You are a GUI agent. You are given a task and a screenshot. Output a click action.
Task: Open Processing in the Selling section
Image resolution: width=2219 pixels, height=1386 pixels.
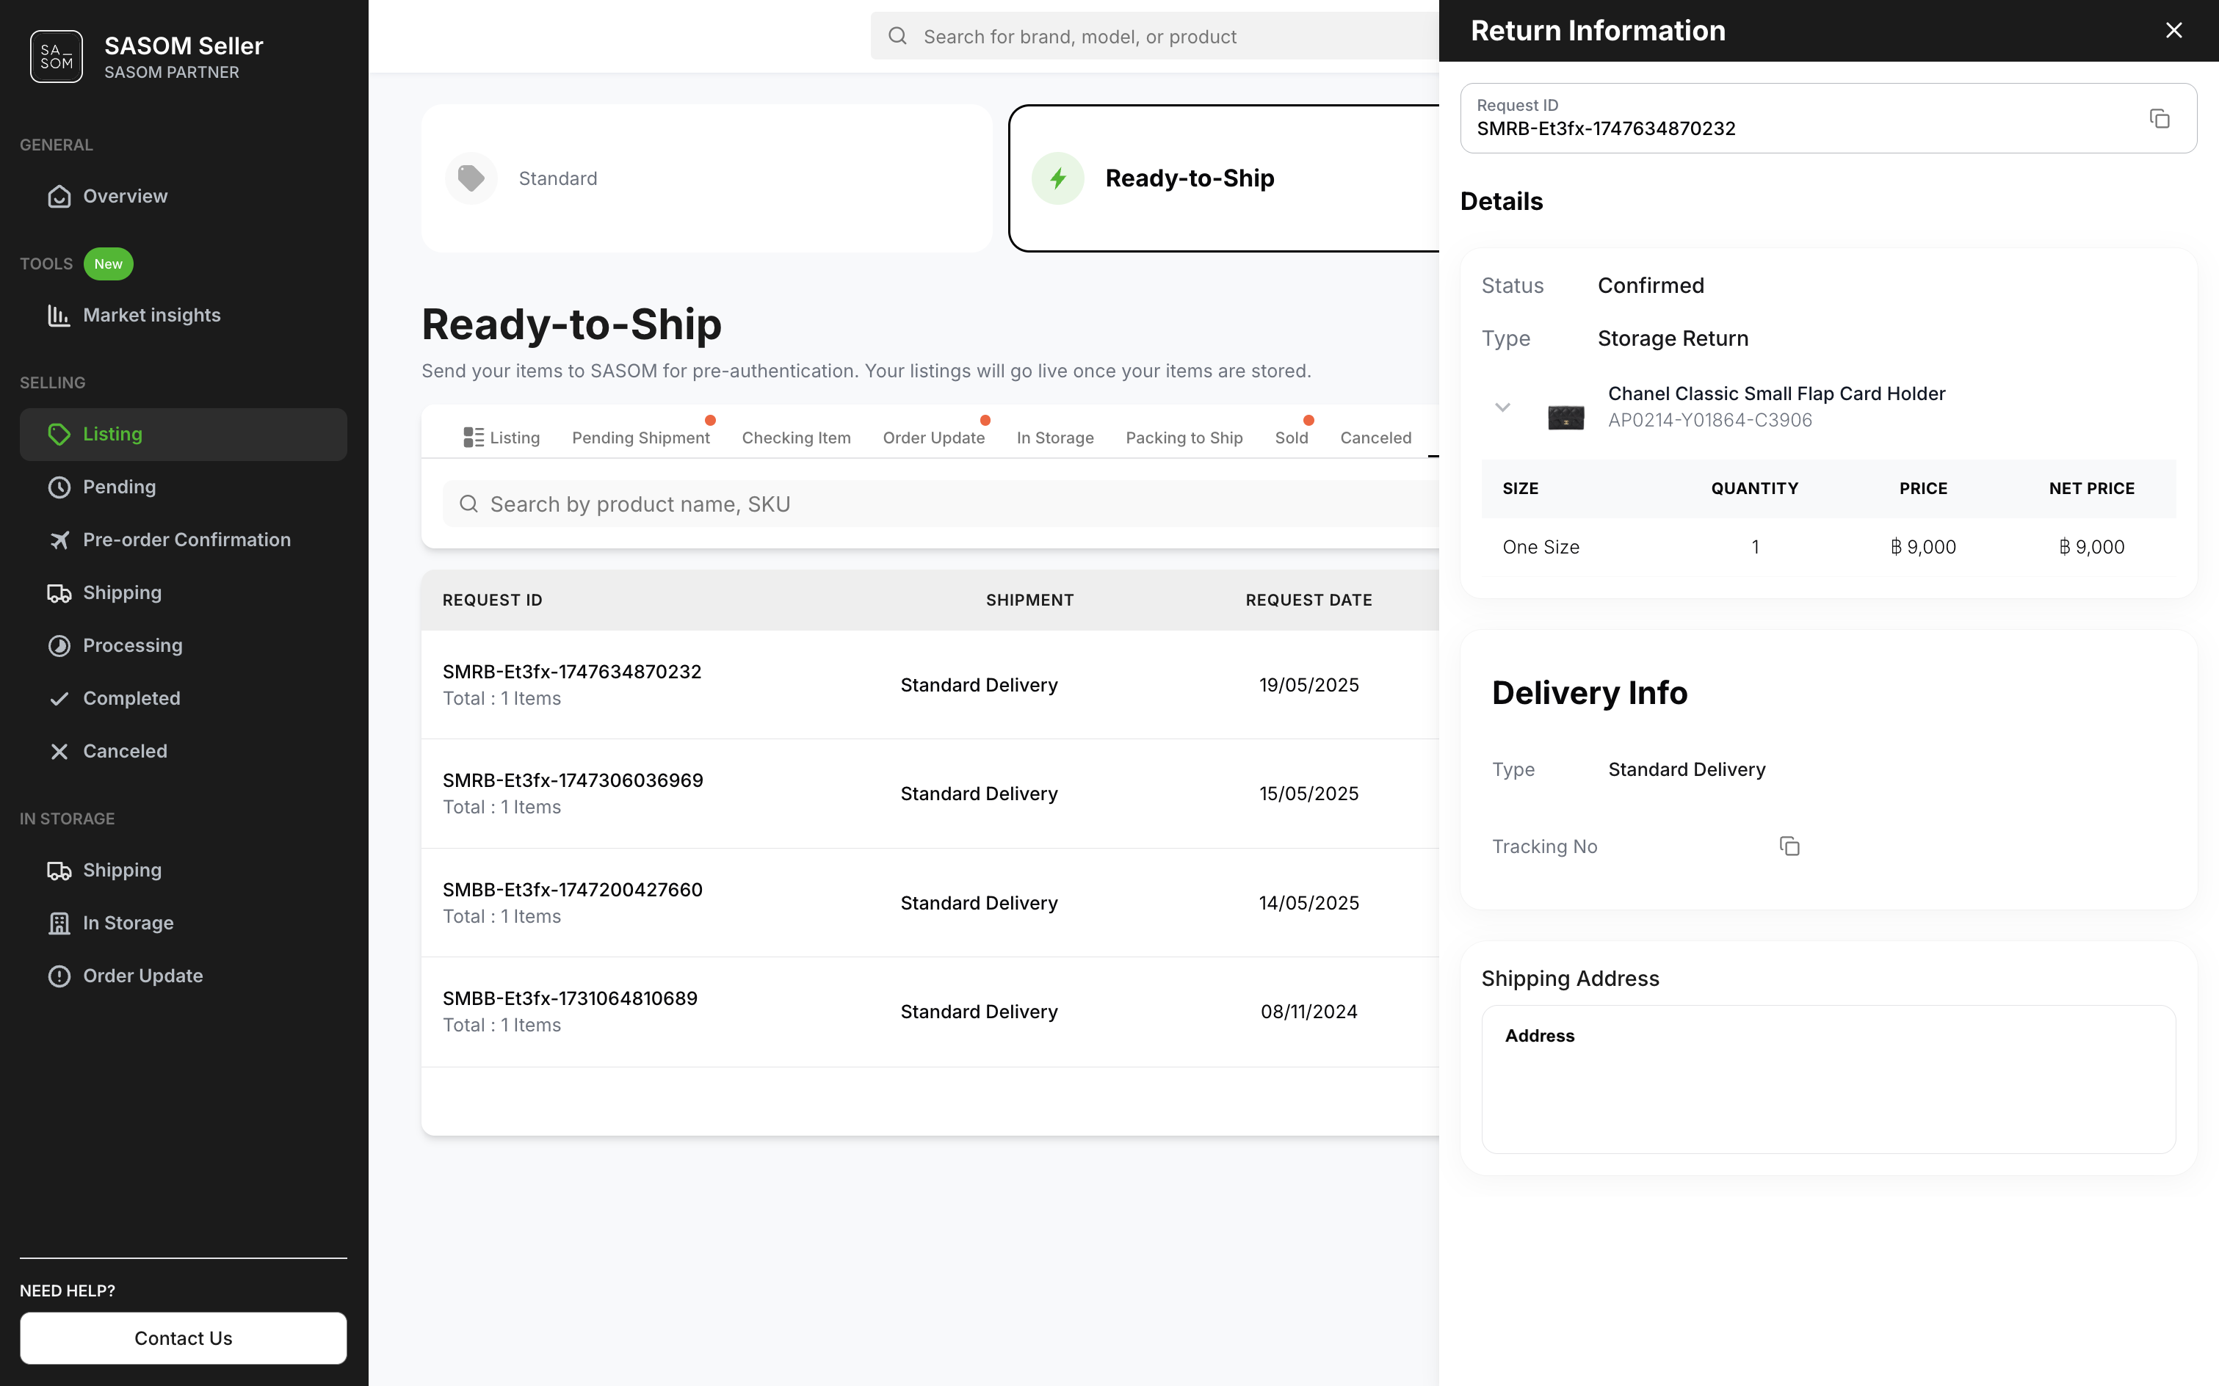point(132,645)
